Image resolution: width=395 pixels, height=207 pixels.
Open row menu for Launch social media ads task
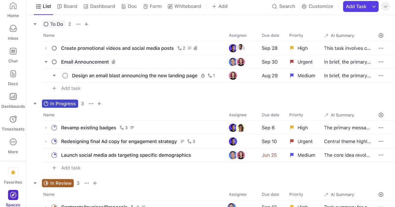tap(381, 155)
